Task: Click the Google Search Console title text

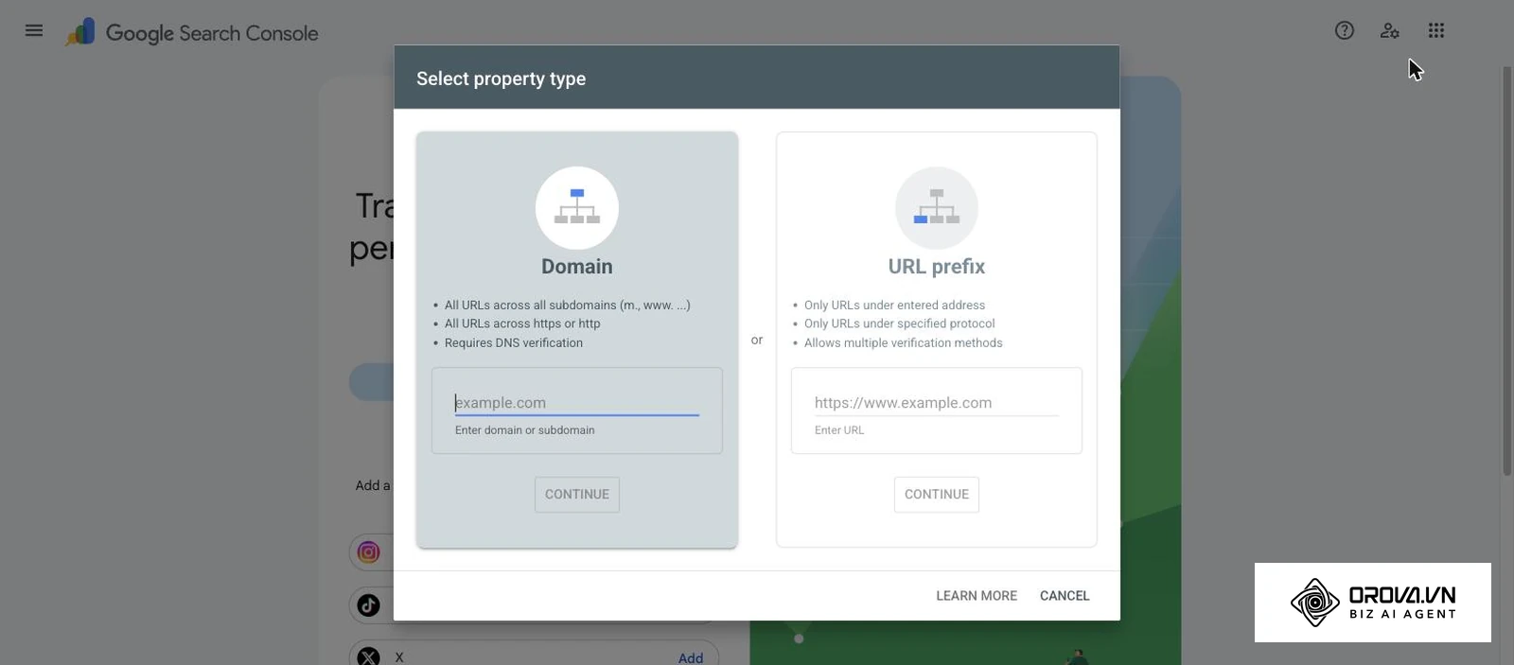Action: click(212, 33)
